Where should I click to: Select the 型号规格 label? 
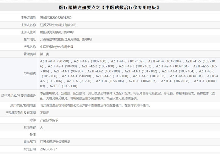30,74
